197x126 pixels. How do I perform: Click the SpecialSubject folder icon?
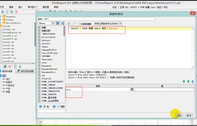(4, 23)
